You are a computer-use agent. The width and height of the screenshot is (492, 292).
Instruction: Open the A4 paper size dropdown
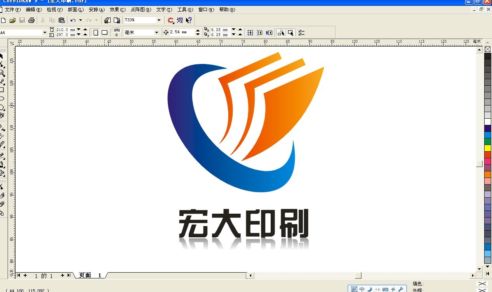point(45,33)
